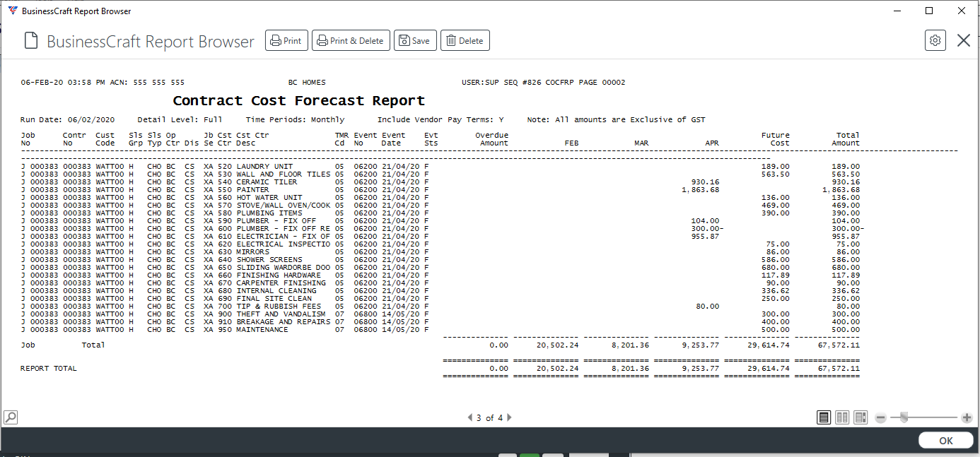
Task: Click the MAR column header
Action: point(641,143)
